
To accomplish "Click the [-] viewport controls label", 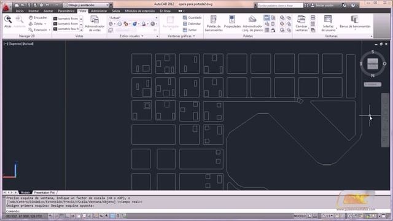I will pyautogui.click(x=6, y=44).
